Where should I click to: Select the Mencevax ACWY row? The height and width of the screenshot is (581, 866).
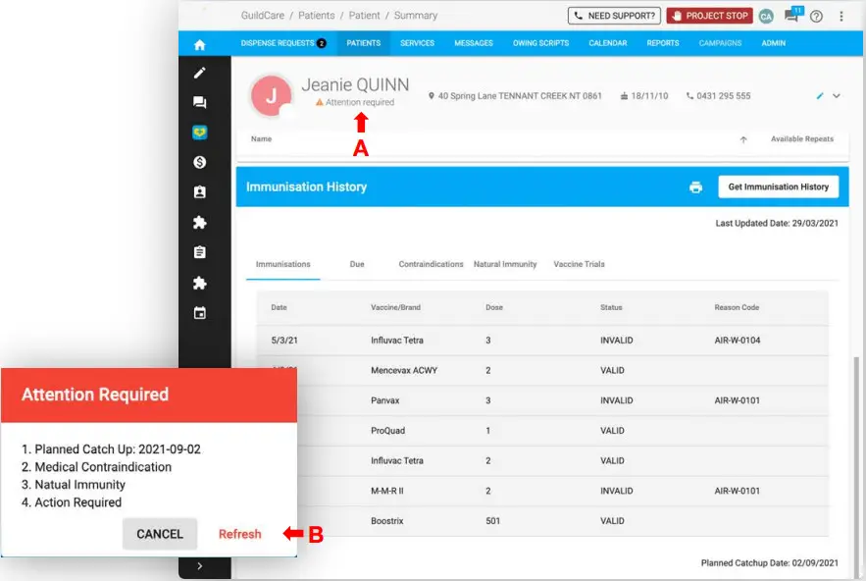coord(542,370)
